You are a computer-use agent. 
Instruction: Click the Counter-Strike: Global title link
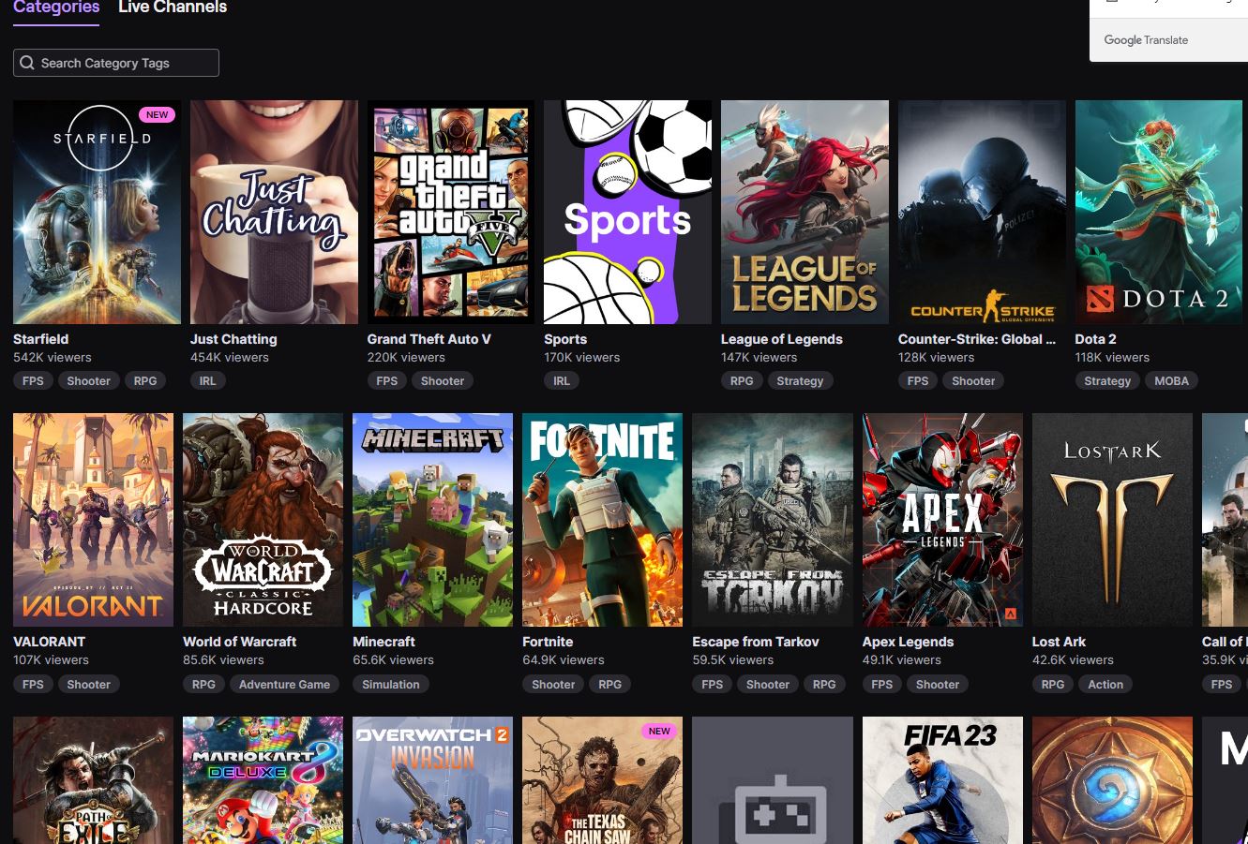[977, 339]
